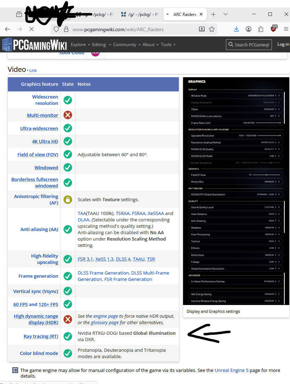
Task: Click the list icon beside game engine note
Action: click(15, 370)
